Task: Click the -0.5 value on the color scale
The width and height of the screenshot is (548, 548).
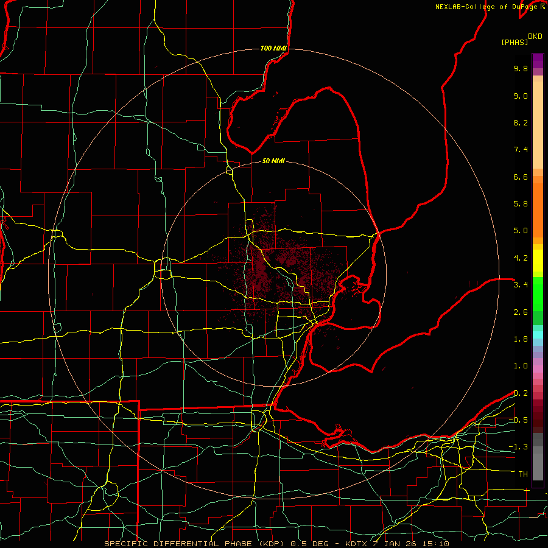Action: (x=518, y=420)
